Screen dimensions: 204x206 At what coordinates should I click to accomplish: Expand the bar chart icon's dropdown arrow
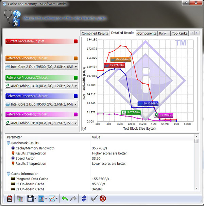coord(46,199)
